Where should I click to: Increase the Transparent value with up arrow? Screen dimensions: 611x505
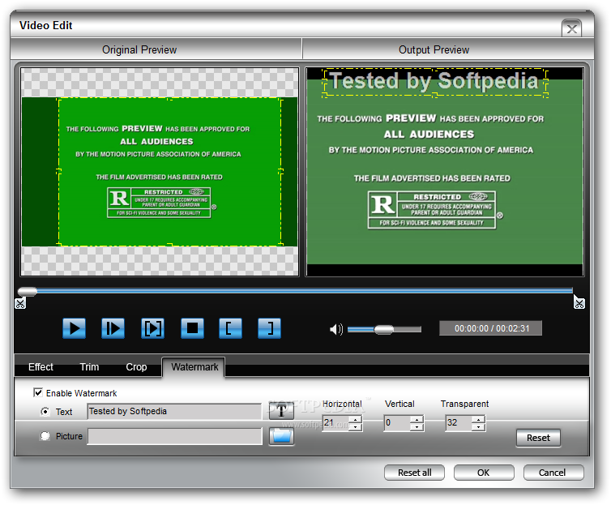478,419
